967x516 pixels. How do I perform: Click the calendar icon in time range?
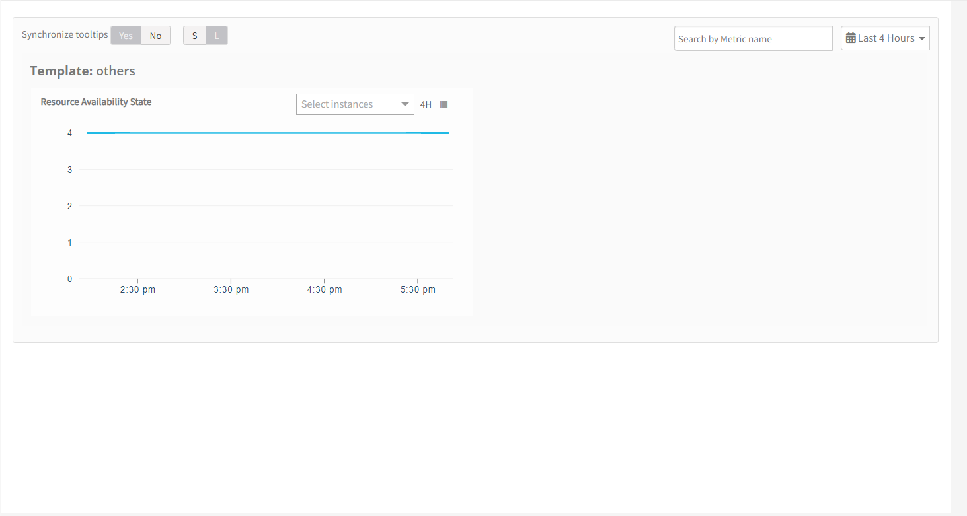(x=851, y=38)
